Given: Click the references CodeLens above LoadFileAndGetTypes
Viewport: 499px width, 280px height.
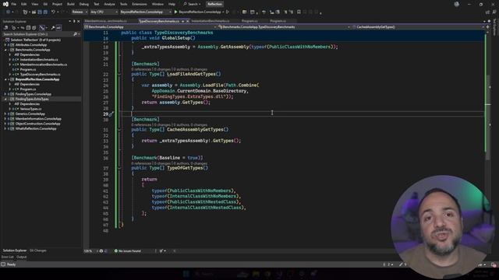Looking at the screenshot, I should pyautogui.click(x=141, y=69).
